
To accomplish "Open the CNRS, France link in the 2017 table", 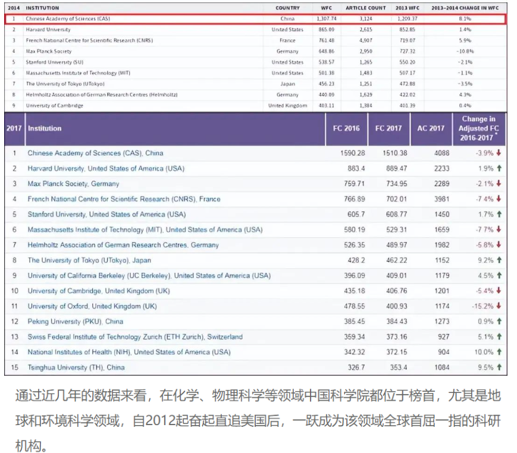I will [124, 199].
